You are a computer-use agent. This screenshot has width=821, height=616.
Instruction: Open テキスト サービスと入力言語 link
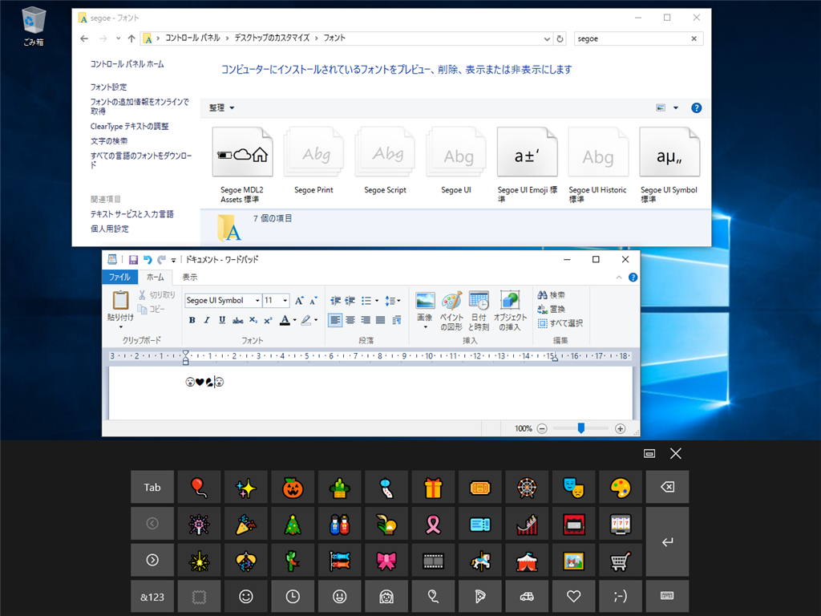click(x=132, y=214)
